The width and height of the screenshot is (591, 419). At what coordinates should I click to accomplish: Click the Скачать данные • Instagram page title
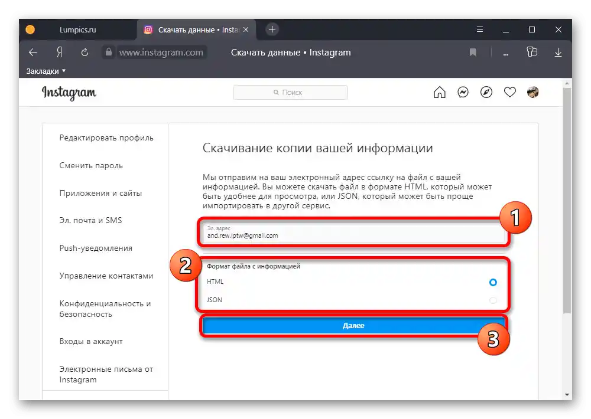click(x=291, y=53)
